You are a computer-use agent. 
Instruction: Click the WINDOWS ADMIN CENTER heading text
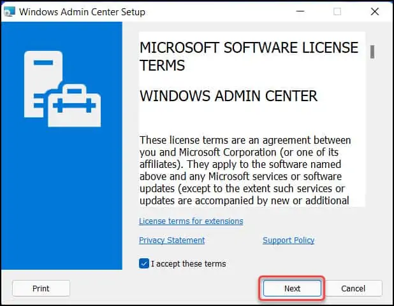(x=228, y=96)
